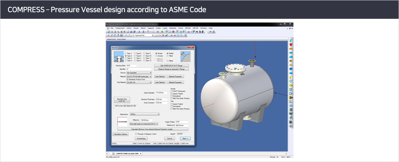Click User Defined beside the Material field
This screenshot has height=162, width=399.
point(160,77)
